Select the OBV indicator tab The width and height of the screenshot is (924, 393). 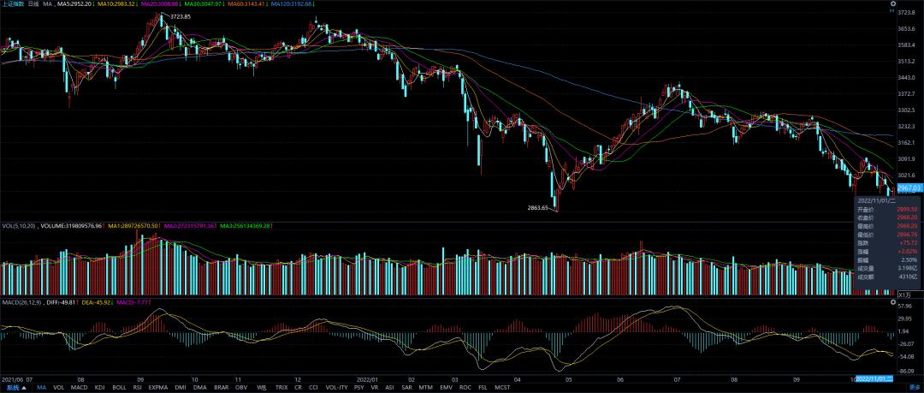241,388
